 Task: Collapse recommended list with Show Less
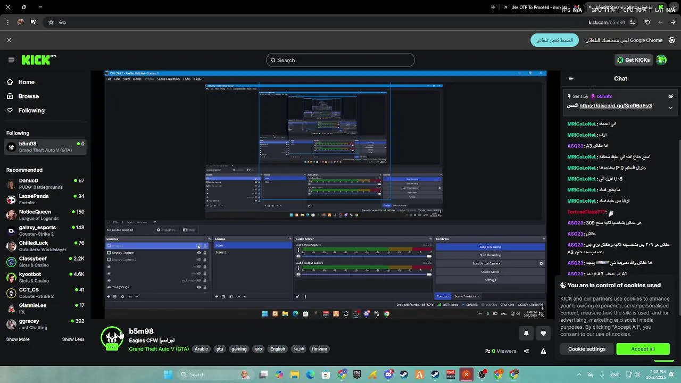pos(73,339)
